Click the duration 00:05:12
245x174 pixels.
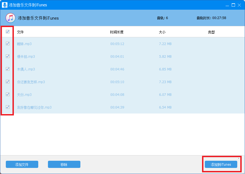point(117,44)
